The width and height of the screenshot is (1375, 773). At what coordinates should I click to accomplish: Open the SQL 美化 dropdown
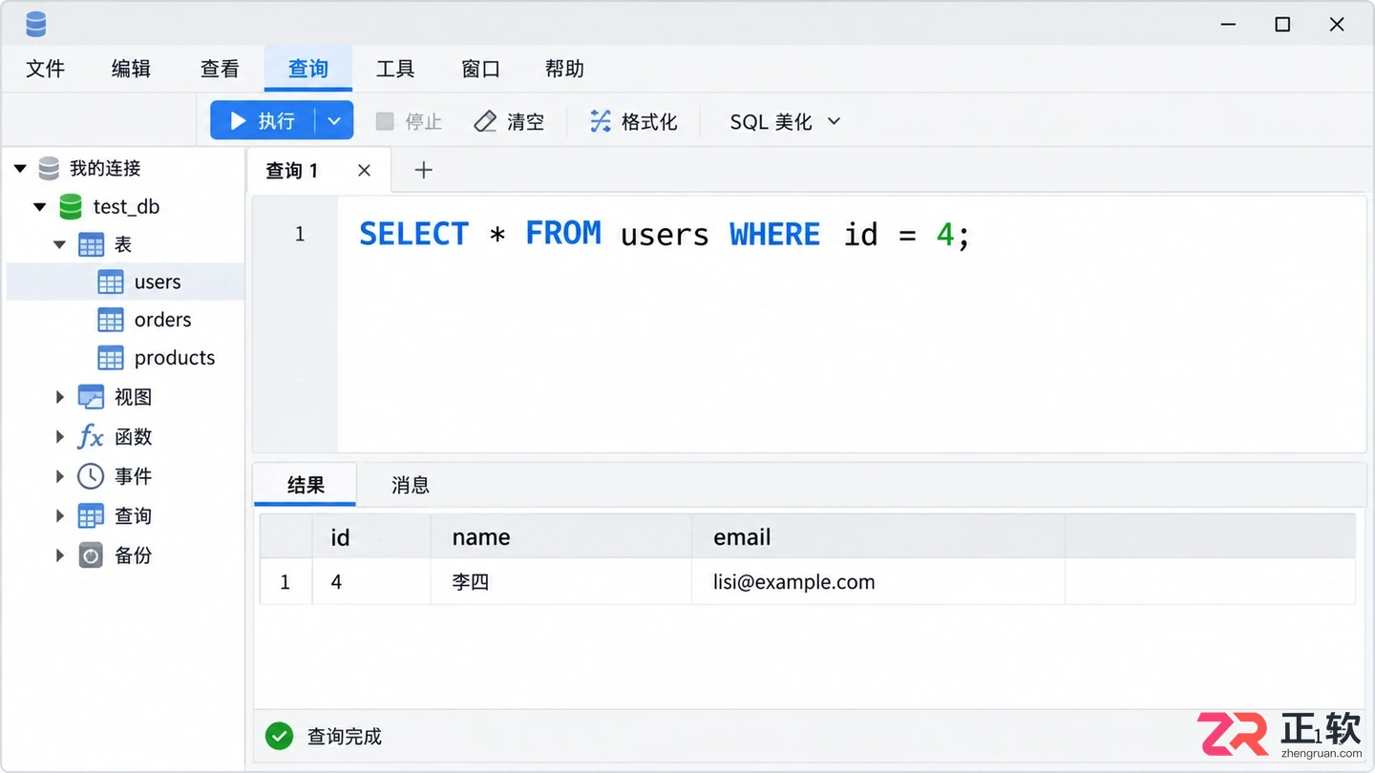pyautogui.click(x=785, y=121)
